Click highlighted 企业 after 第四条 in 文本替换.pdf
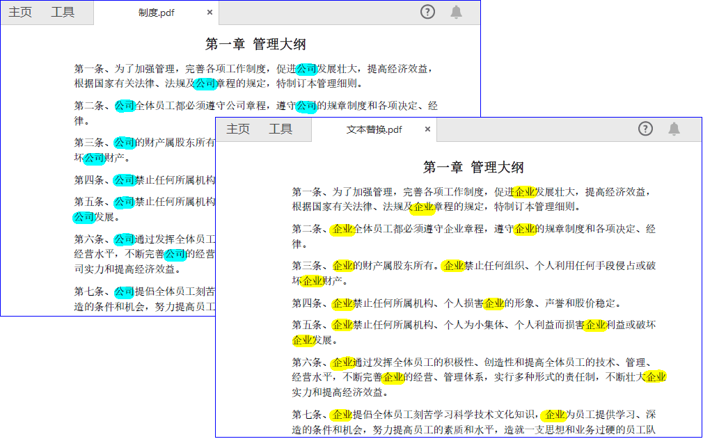The image size is (703, 439). 342,304
